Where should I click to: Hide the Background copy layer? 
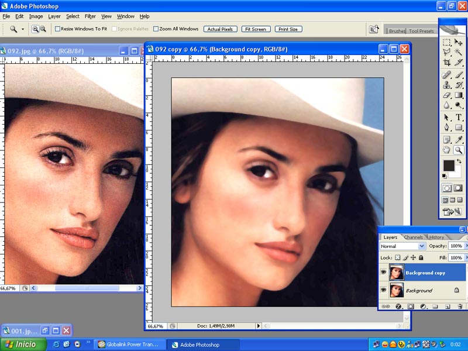[384, 273]
